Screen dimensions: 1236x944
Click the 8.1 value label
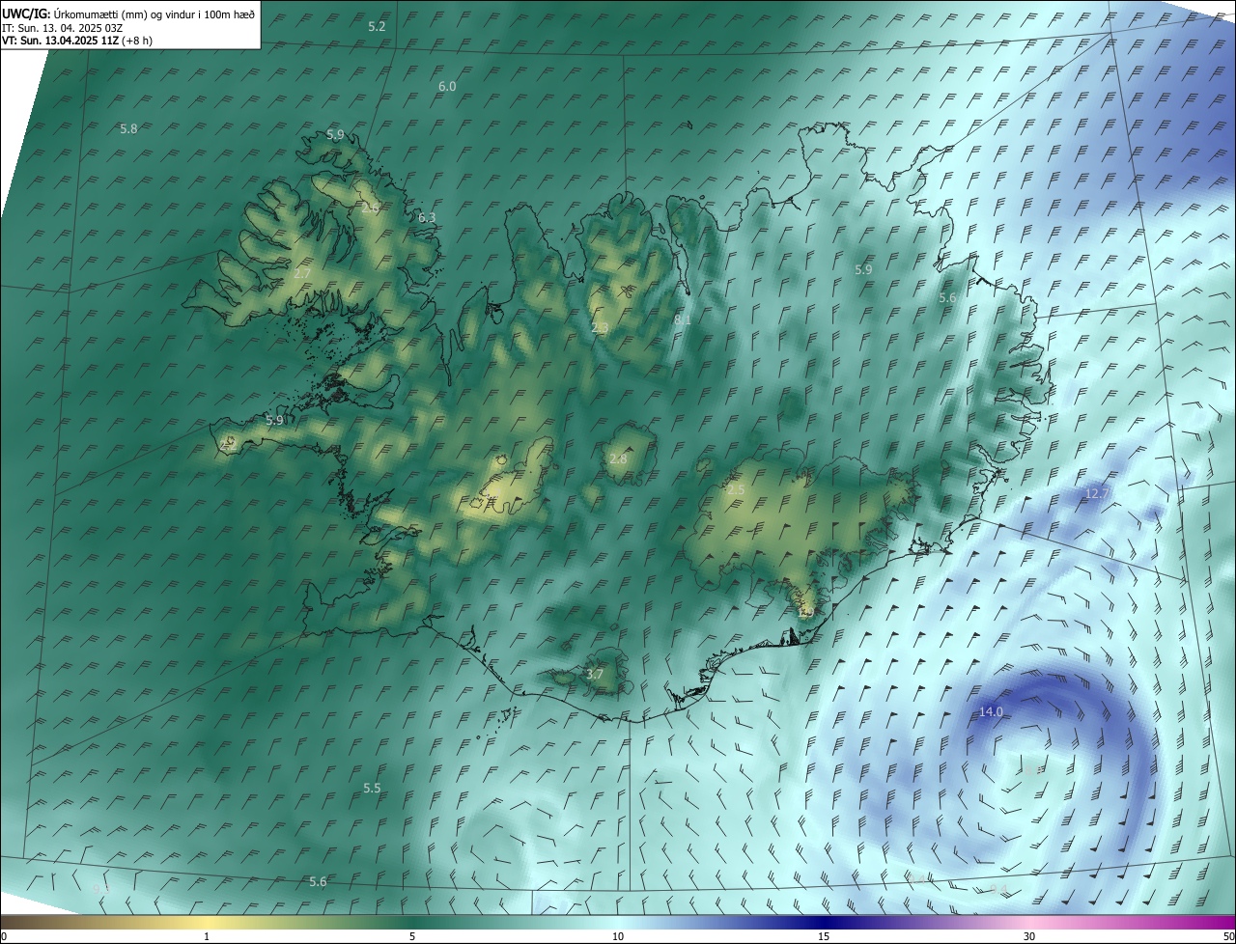click(683, 319)
